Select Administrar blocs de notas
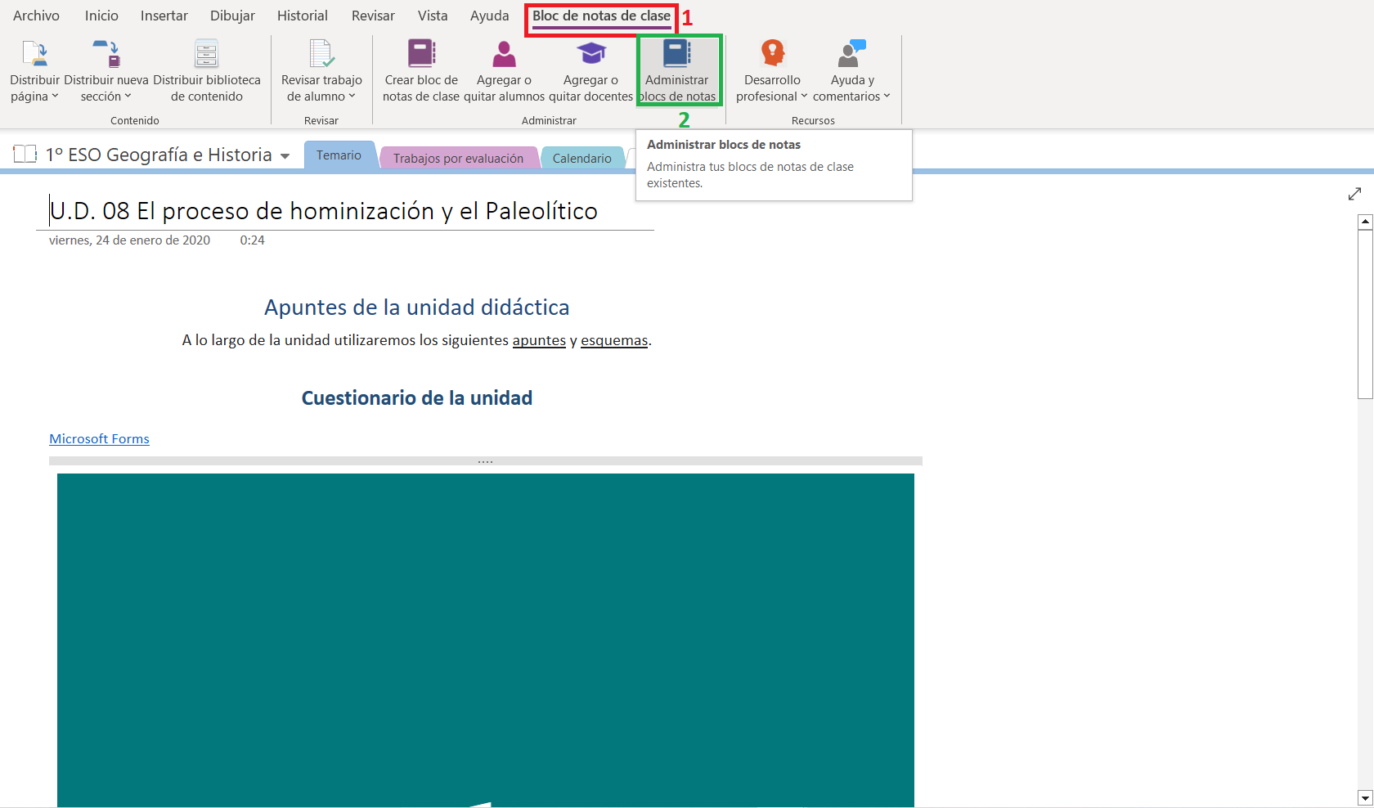 [677, 70]
